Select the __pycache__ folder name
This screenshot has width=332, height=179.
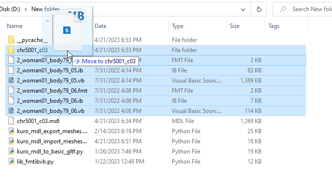coord(32,40)
